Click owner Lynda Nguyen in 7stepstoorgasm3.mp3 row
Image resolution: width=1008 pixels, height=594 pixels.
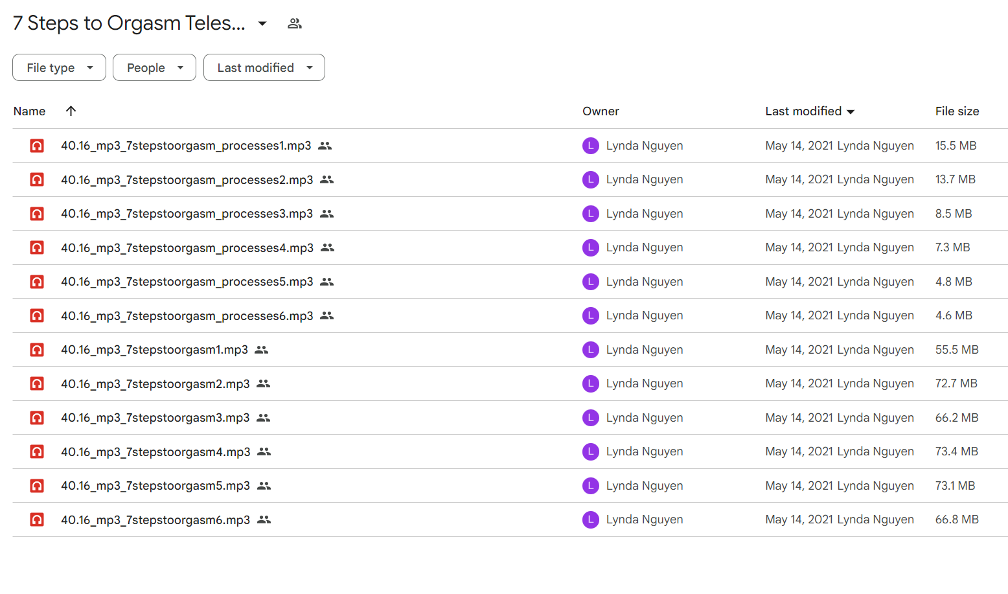pos(645,418)
